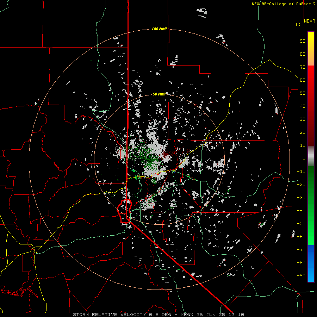Click the 20 value on the velocity scale
Image resolution: width=317 pixels, height=317 pixels.
303,132
